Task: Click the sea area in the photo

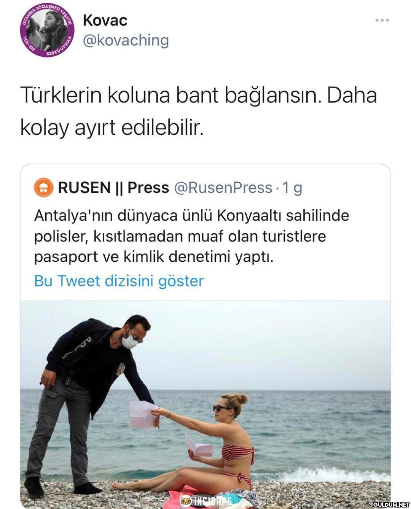Action: 316,430
